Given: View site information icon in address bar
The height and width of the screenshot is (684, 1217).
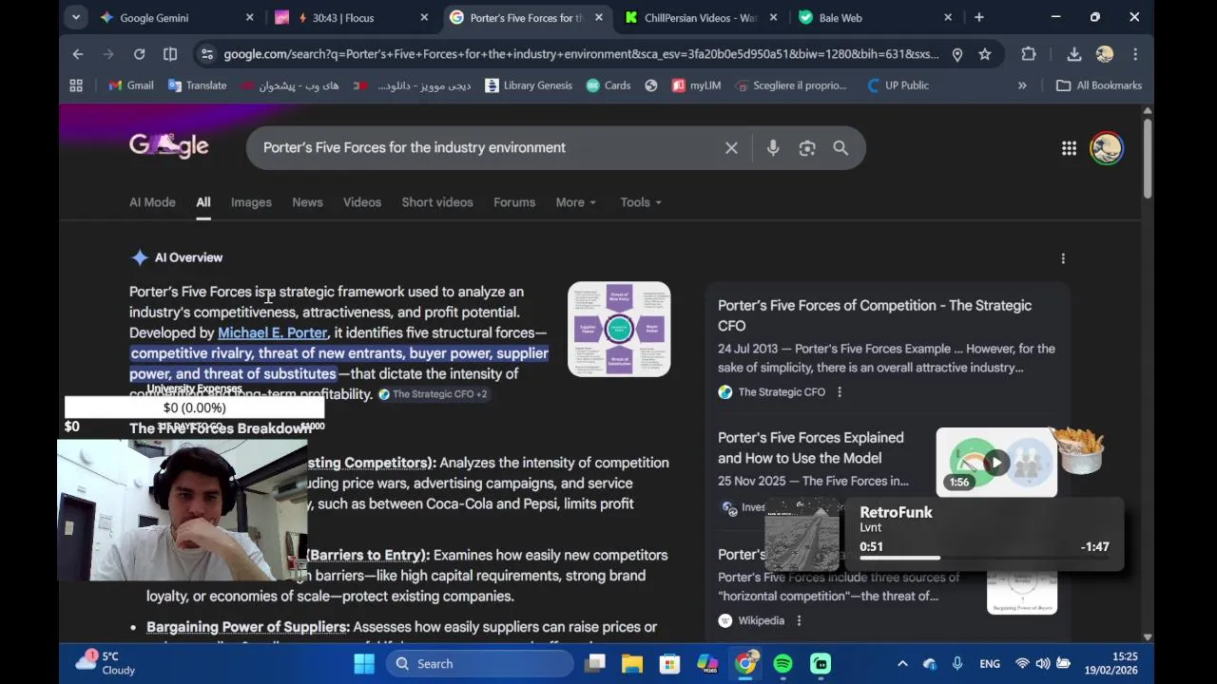Looking at the screenshot, I should coord(206,54).
